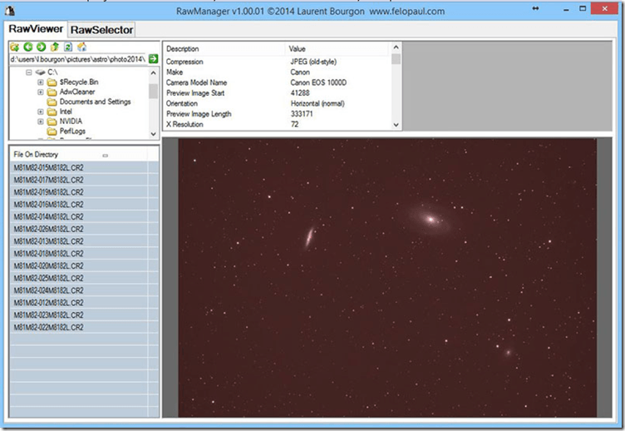Image resolution: width=625 pixels, height=431 pixels.
Task: Select file M81M82-014M8182L.CR2
Action: (78, 217)
